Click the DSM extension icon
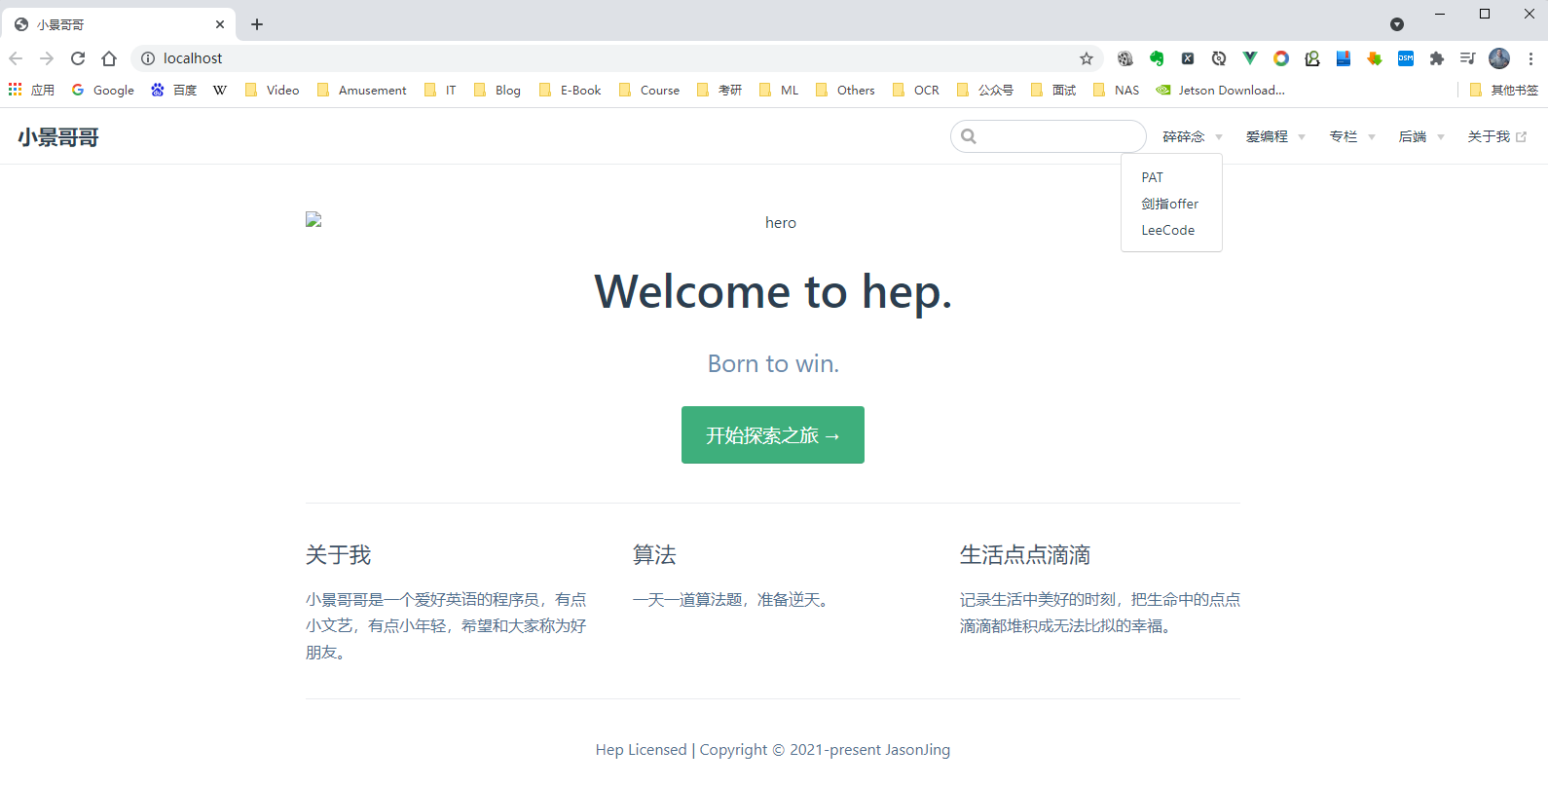Image resolution: width=1548 pixels, height=787 pixels. pyautogui.click(x=1405, y=58)
